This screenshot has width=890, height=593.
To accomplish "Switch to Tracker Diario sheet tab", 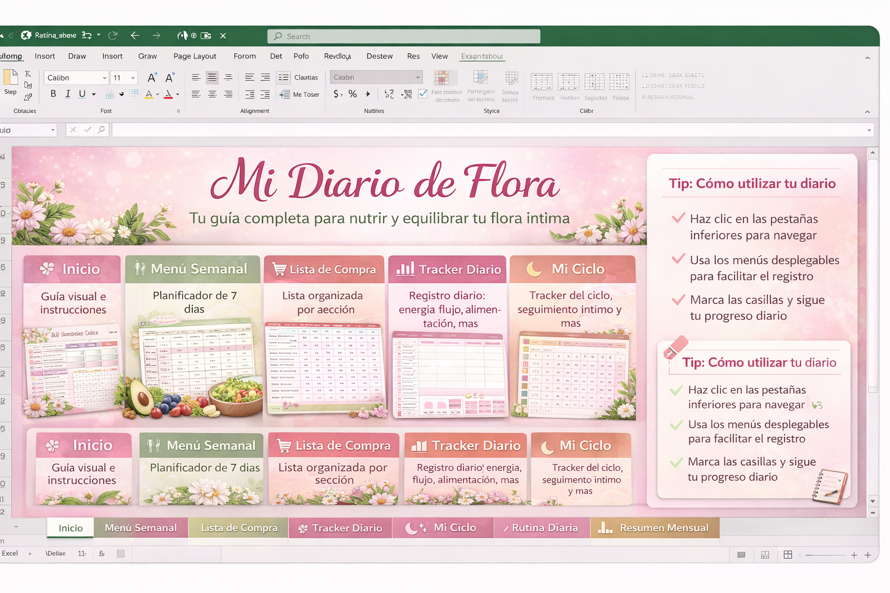I will (x=340, y=528).
